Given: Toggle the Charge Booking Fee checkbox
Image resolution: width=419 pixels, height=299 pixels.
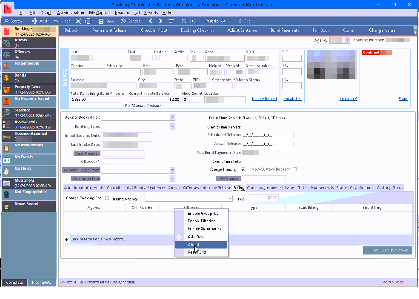Looking at the screenshot, I should point(107,198).
